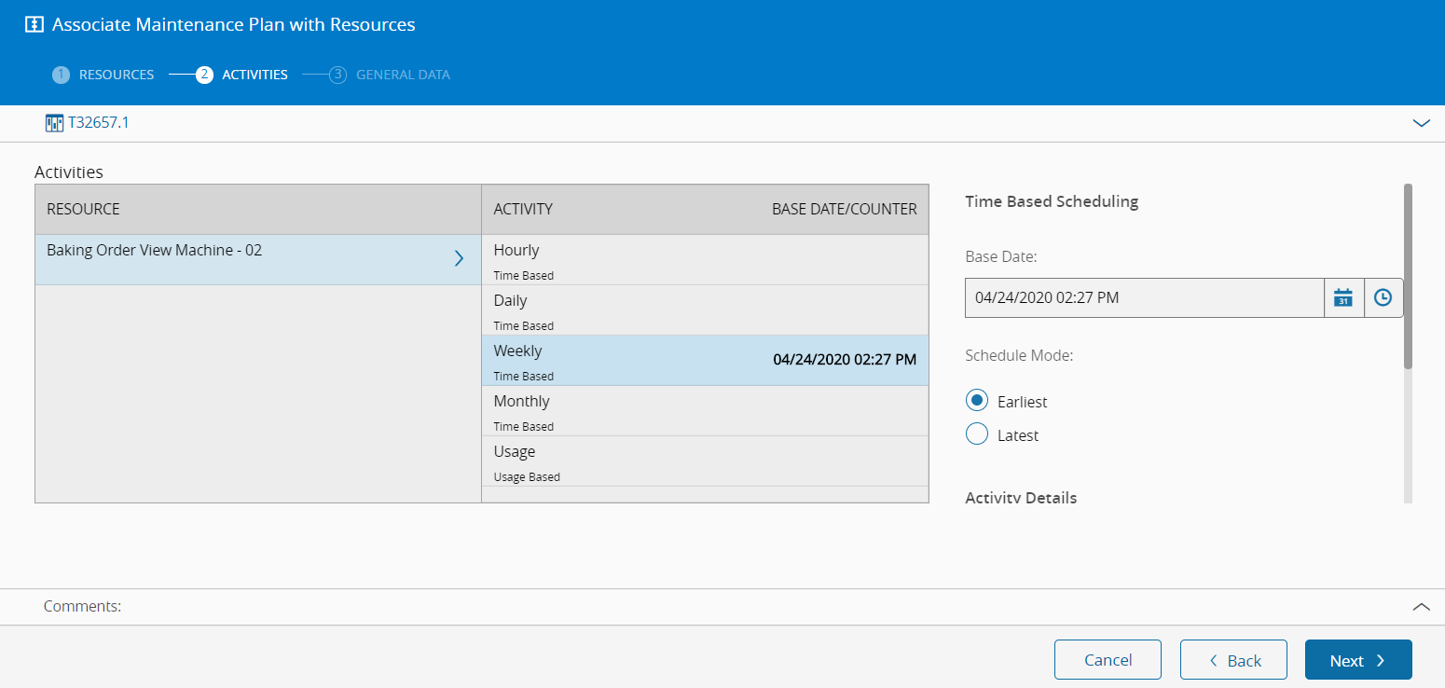Screen dimensions: 1445x688
Task: Click the T32657.1 plan icon
Action: click(54, 123)
